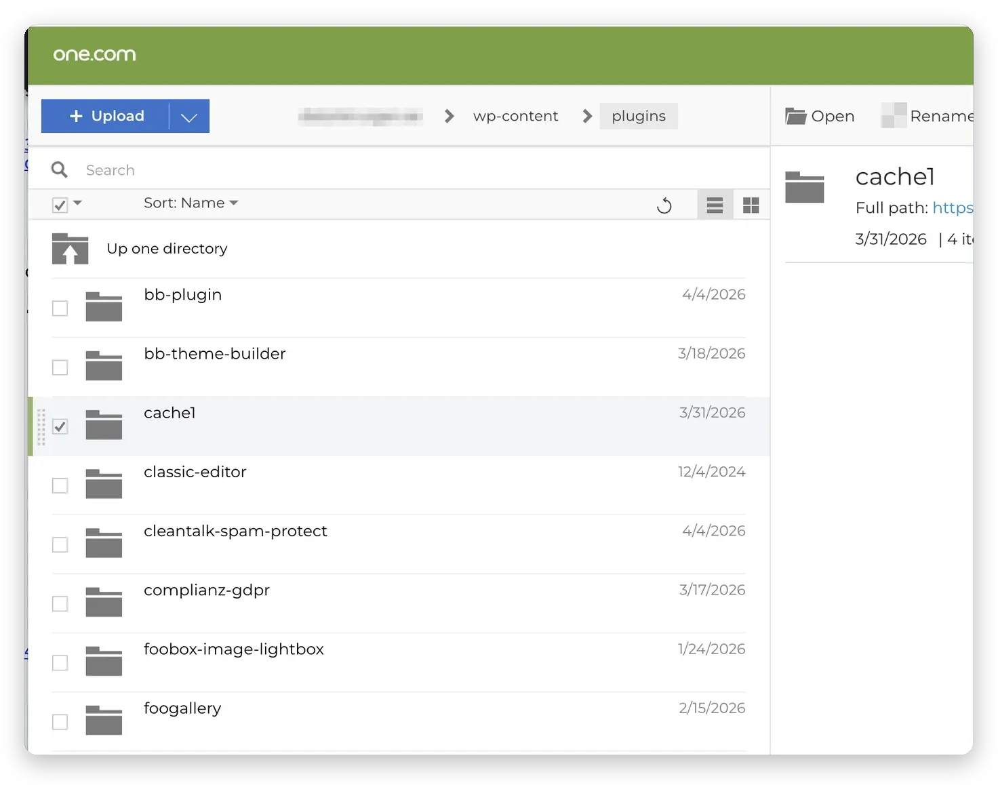This screenshot has height=785, width=998.
Task: Click the 2/15/2026 date of foogallery
Action: pyautogui.click(x=712, y=708)
